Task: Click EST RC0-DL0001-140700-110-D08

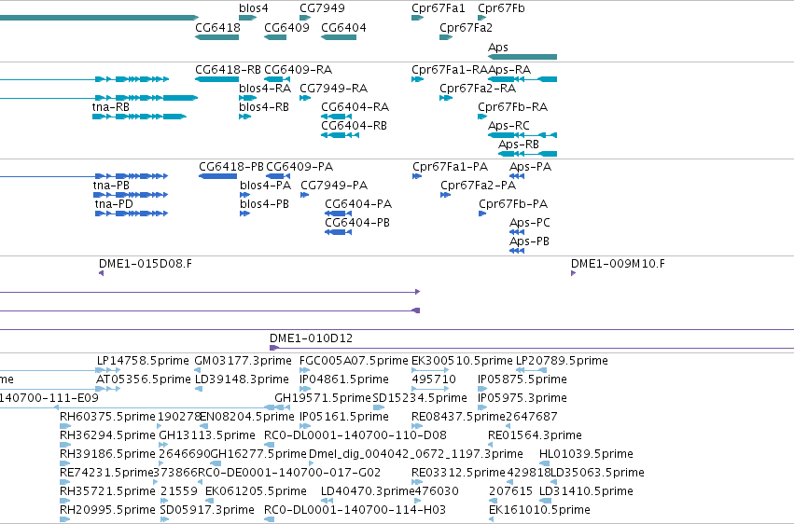Action: pyautogui.click(x=355, y=435)
